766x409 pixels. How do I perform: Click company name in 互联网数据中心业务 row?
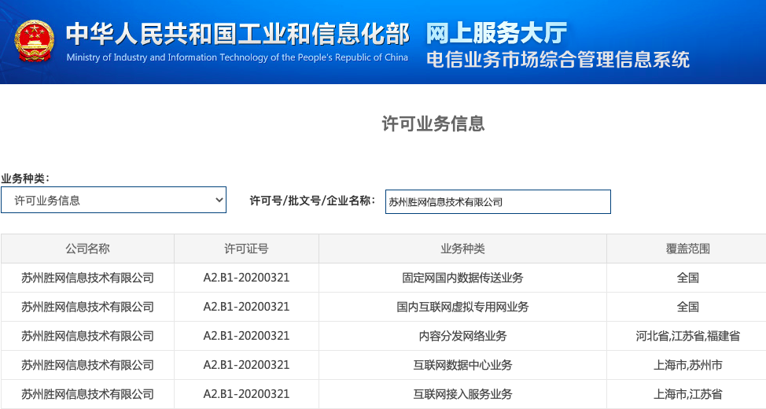point(87,365)
